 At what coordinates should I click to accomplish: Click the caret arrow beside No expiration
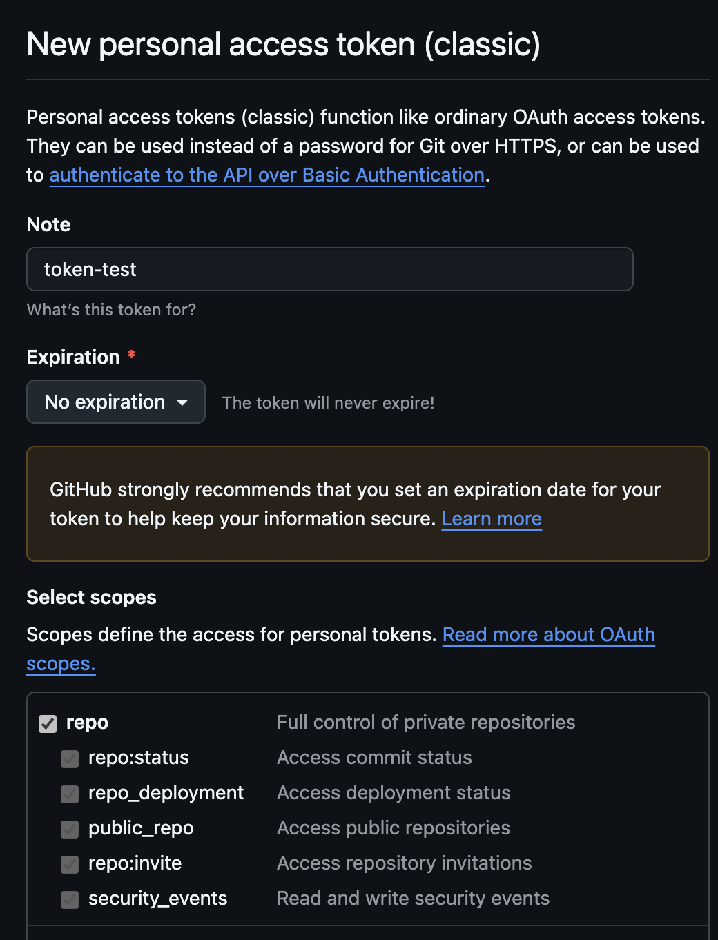pos(182,402)
